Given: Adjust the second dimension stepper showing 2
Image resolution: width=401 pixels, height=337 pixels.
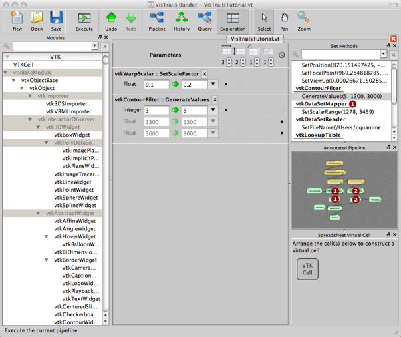Looking at the screenshot, I should tap(243, 62).
